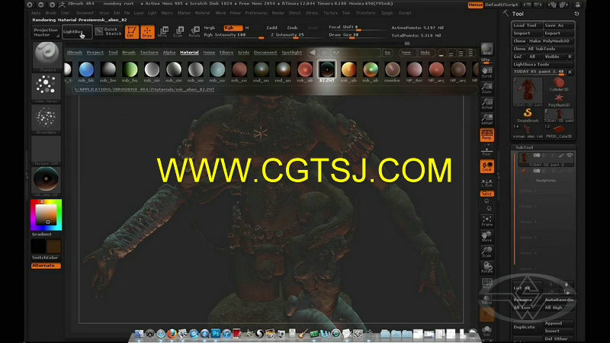Click the Save As button

pos(558,25)
